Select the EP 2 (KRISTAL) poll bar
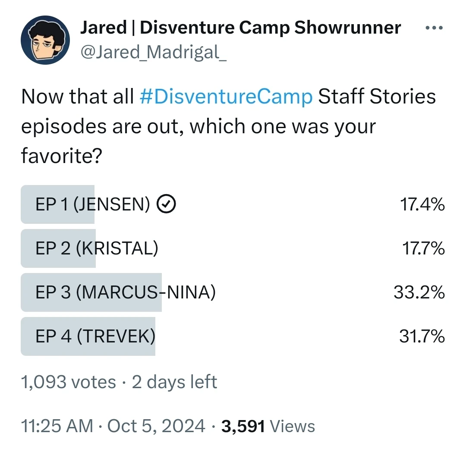466x455 pixels. coord(58,248)
